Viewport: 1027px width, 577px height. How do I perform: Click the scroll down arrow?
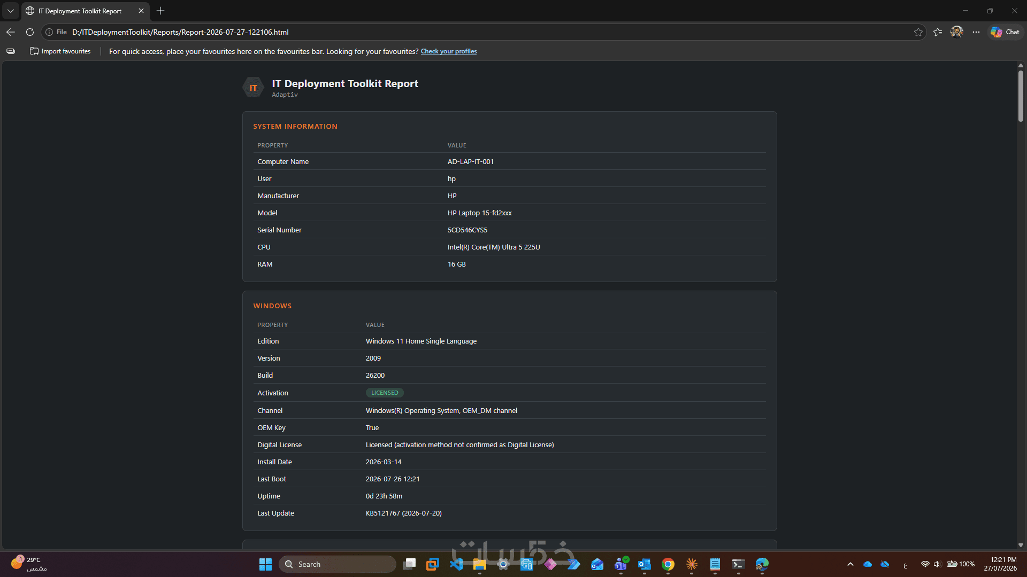click(1021, 545)
